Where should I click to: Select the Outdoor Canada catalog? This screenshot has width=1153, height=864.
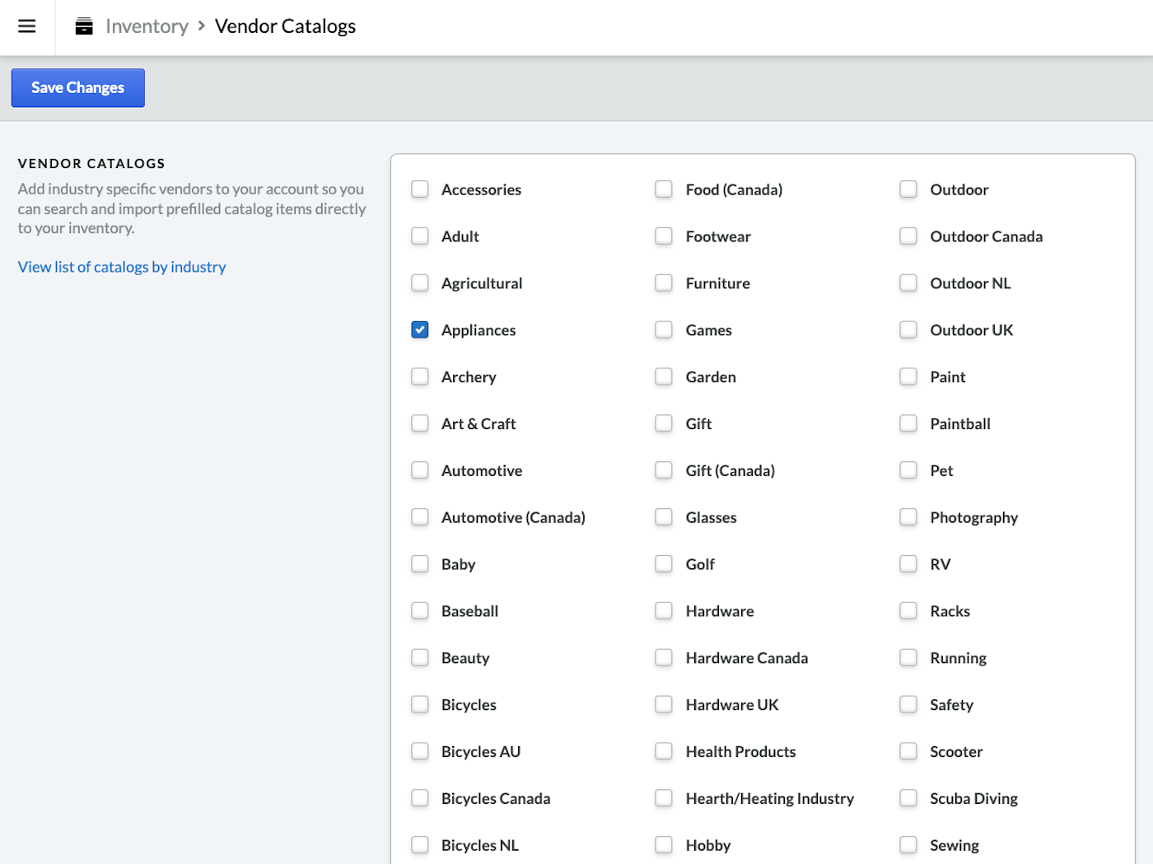click(908, 236)
